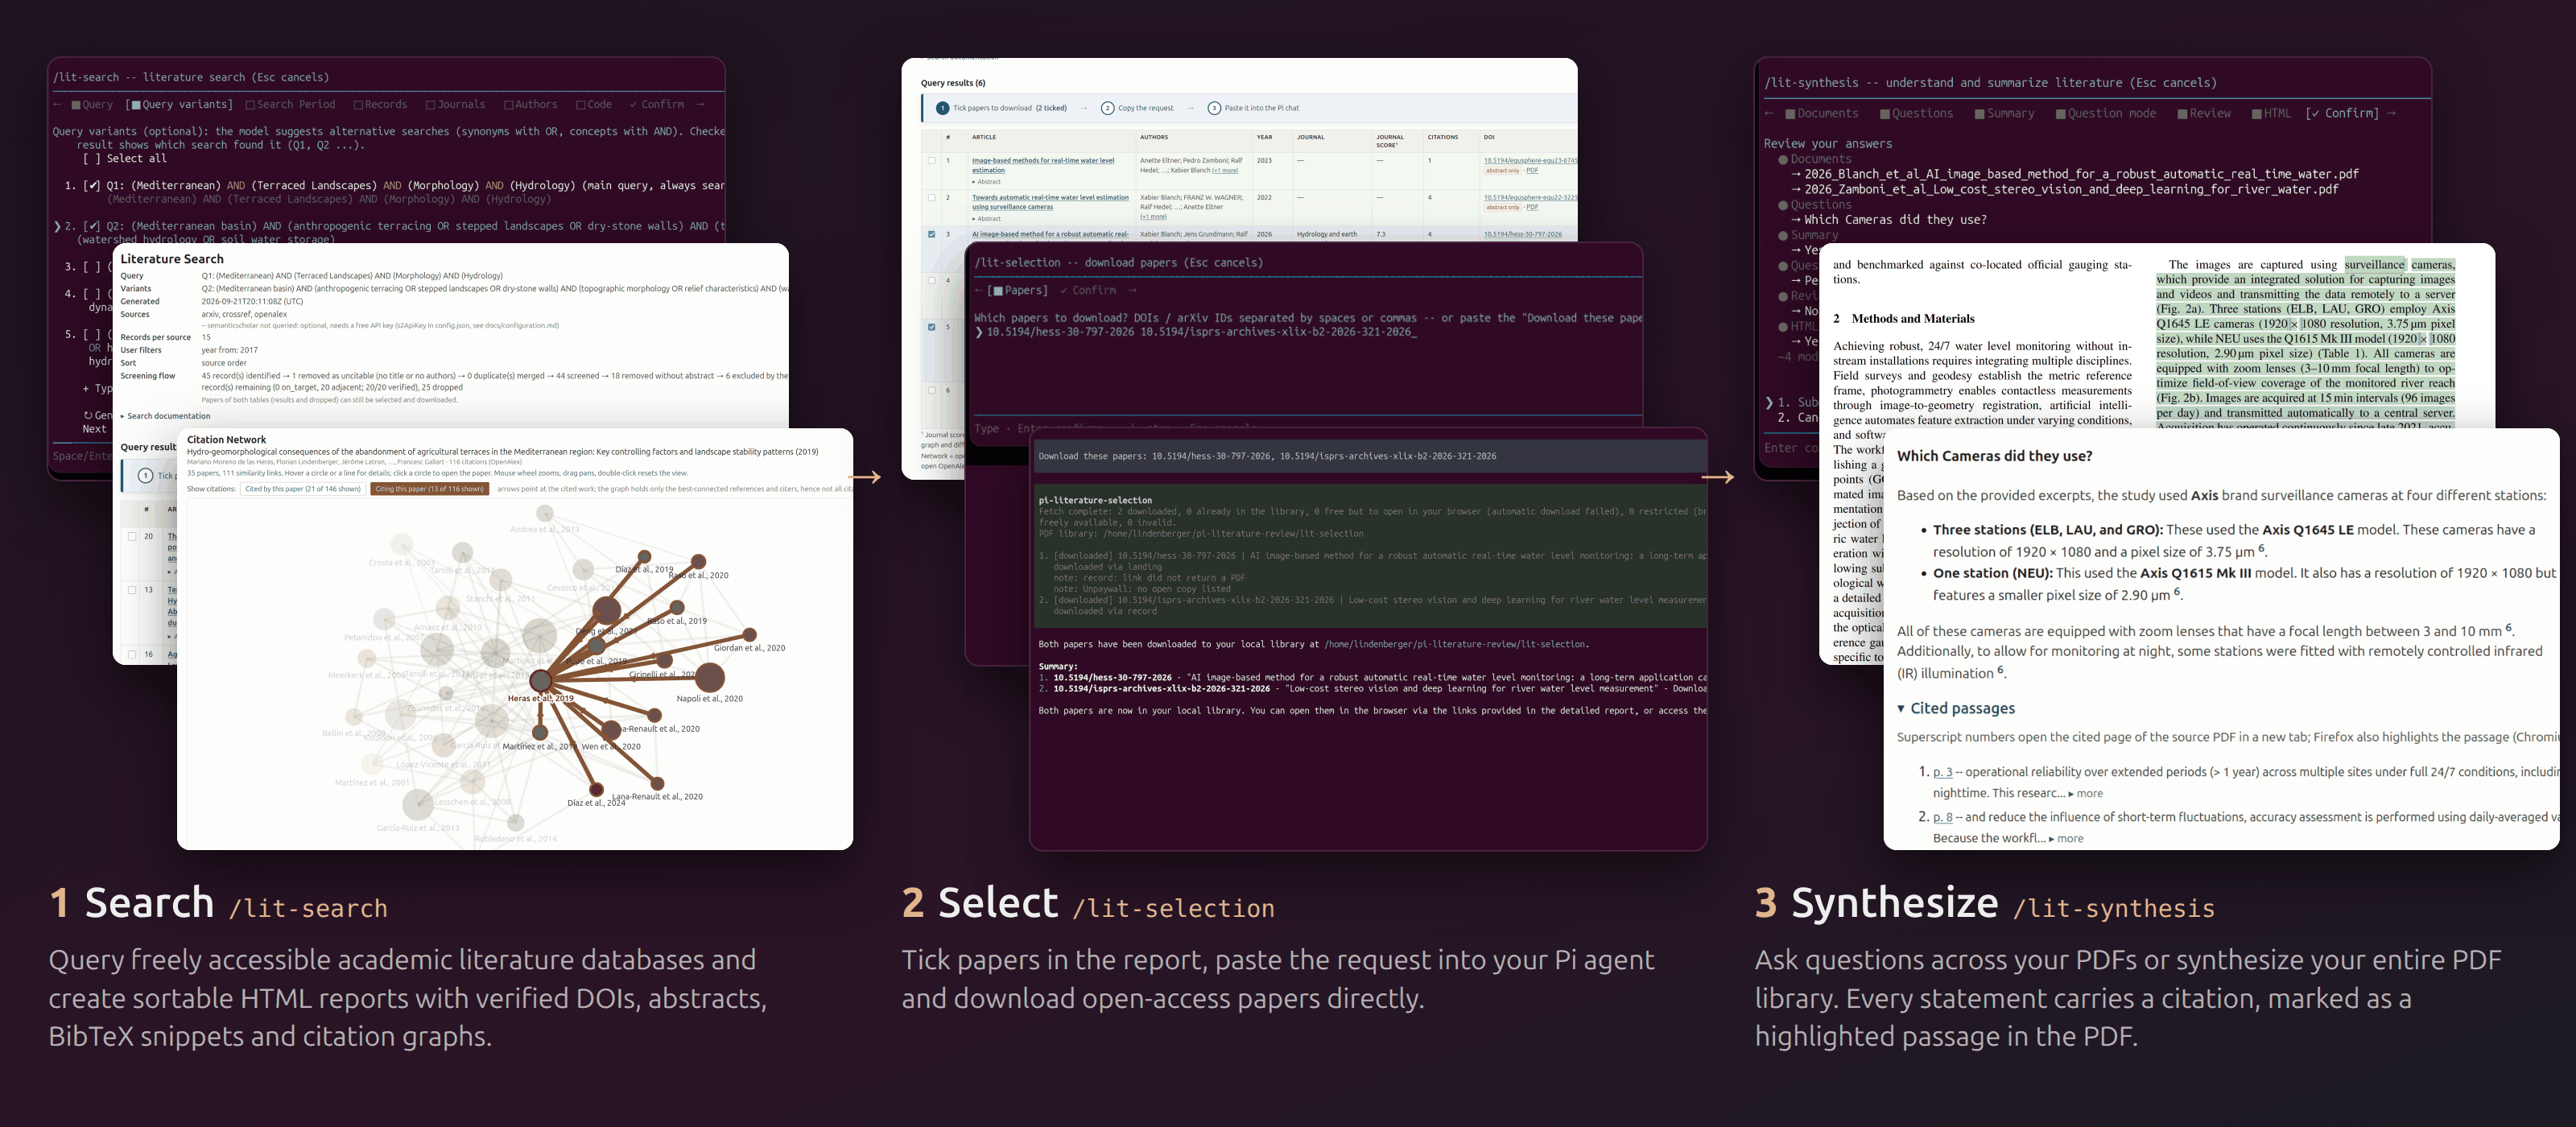Click the Napoli et al., 2020 node
The image size is (2576, 1127).
pos(710,677)
